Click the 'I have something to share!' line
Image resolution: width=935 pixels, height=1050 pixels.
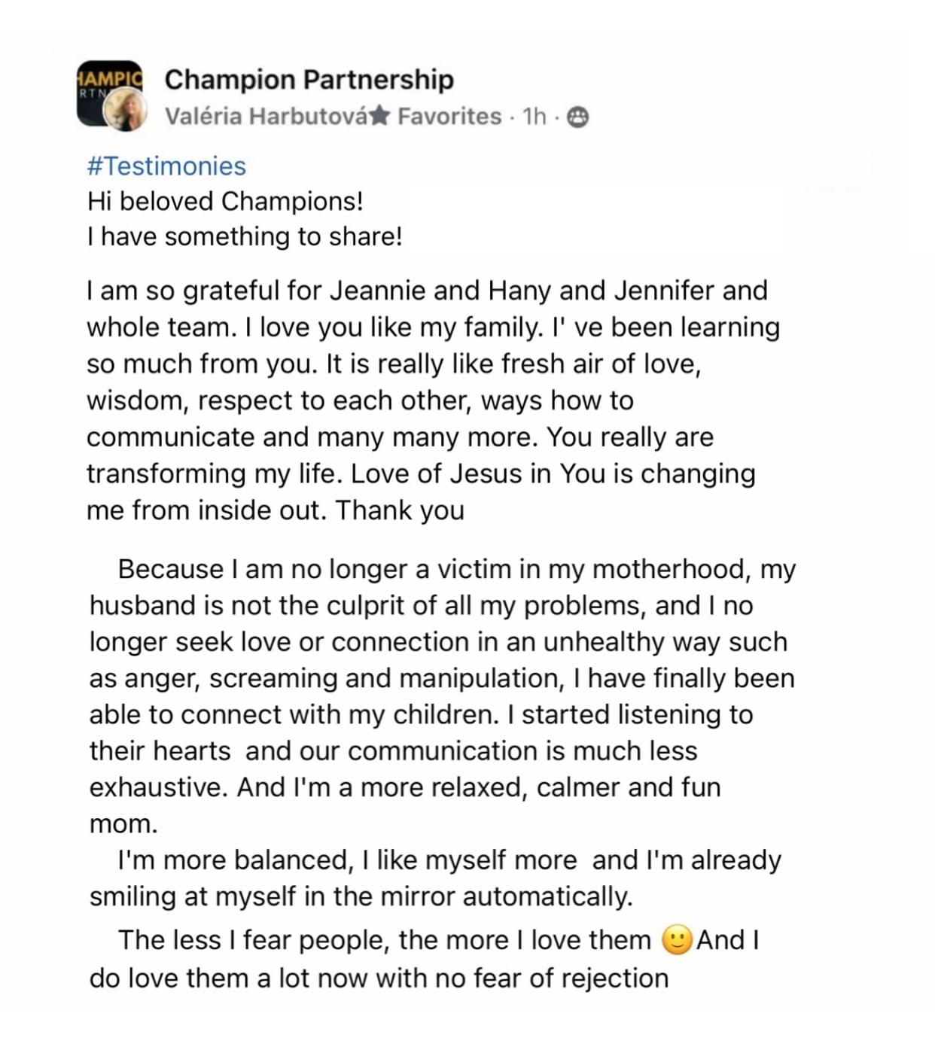point(245,236)
